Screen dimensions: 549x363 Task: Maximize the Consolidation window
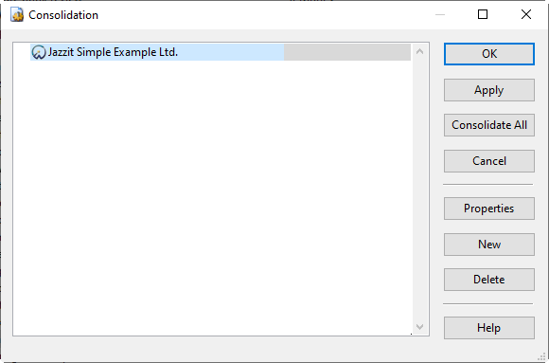[x=483, y=14]
